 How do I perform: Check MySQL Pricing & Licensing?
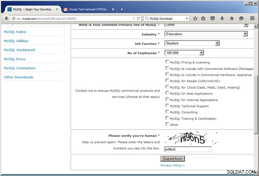click(167, 62)
